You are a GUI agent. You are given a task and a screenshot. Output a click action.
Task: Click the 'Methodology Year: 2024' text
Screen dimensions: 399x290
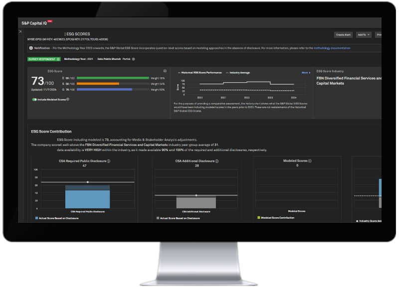[78, 59]
